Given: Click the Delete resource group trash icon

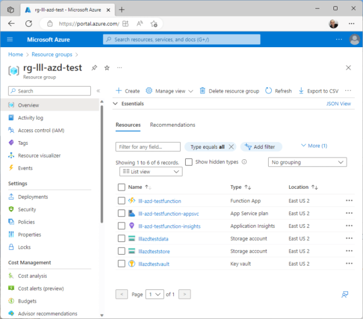Looking at the screenshot, I should coord(203,91).
